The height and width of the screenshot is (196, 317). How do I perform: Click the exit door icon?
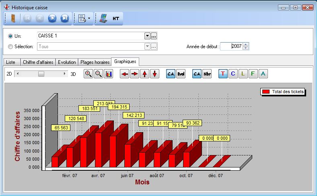12,18
